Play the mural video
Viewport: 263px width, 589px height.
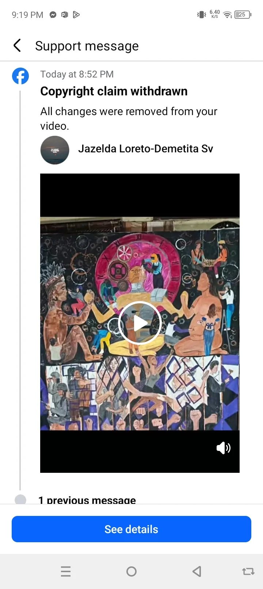pos(140,323)
